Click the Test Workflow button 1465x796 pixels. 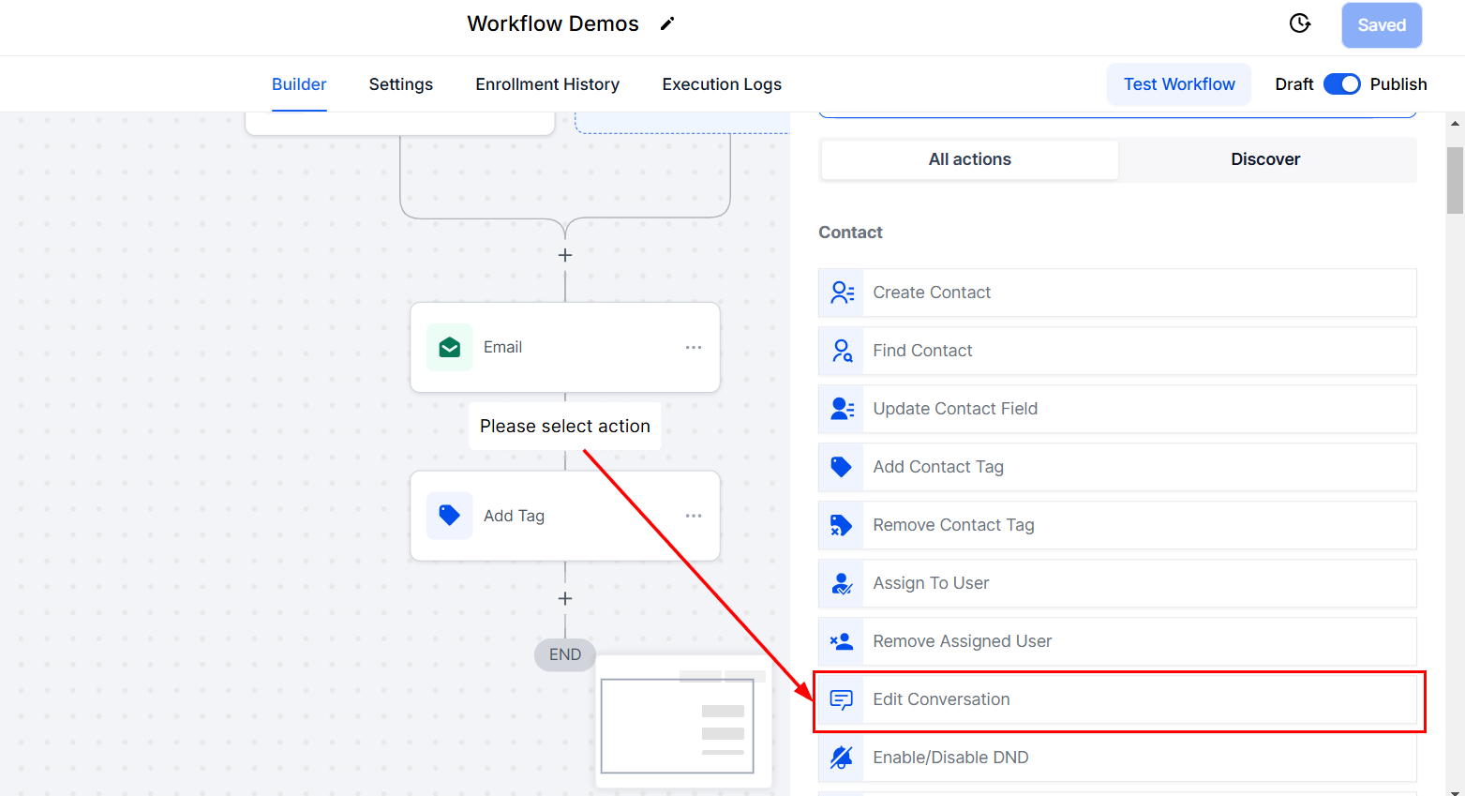[1178, 84]
